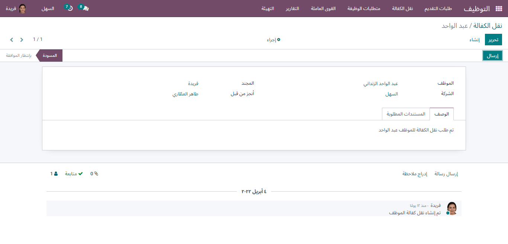Click the paperclip attachments icon
The height and width of the screenshot is (244, 508).
pos(96,173)
